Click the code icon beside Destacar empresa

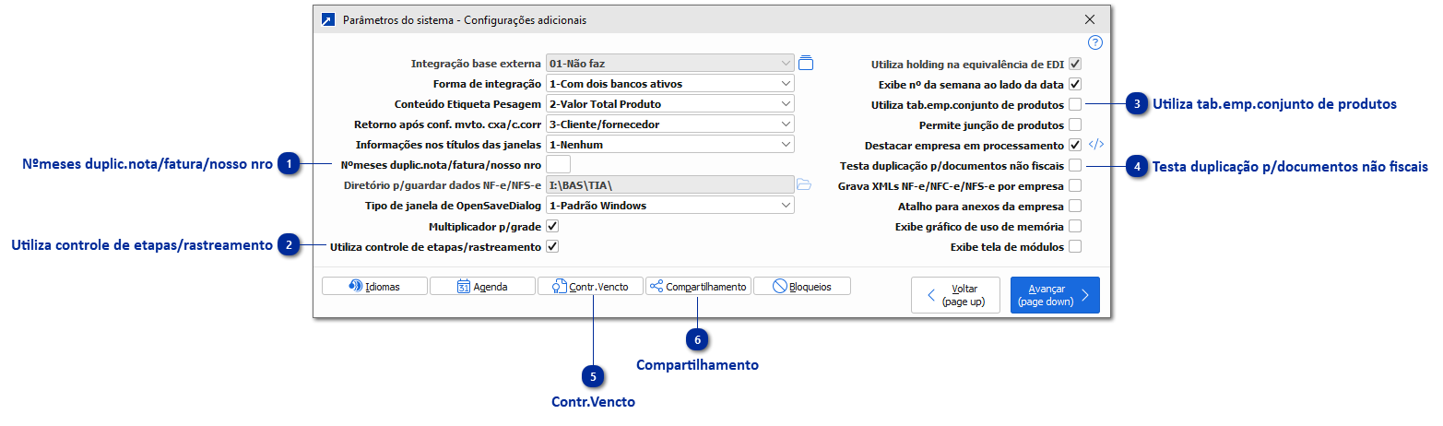[x=1096, y=145]
